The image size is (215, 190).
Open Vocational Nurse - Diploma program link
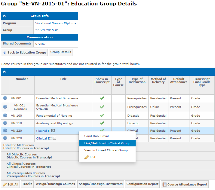[x=56, y=23]
